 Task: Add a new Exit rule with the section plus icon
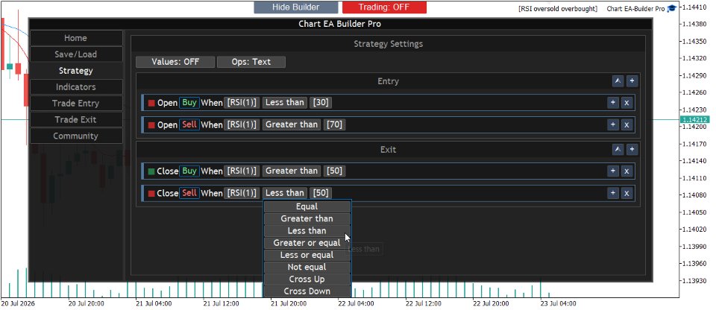coord(632,149)
